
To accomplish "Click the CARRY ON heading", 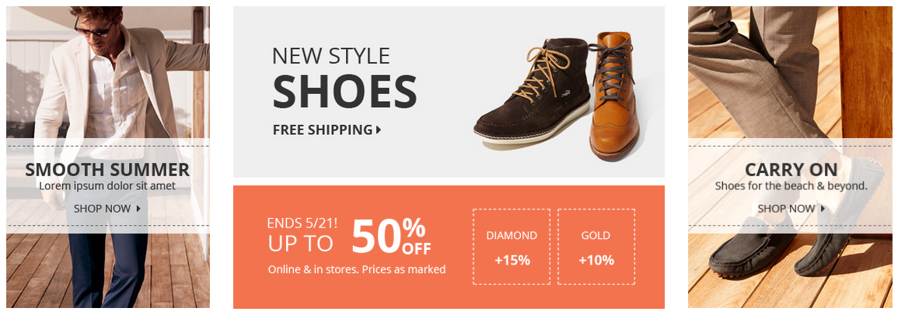I will point(791,170).
